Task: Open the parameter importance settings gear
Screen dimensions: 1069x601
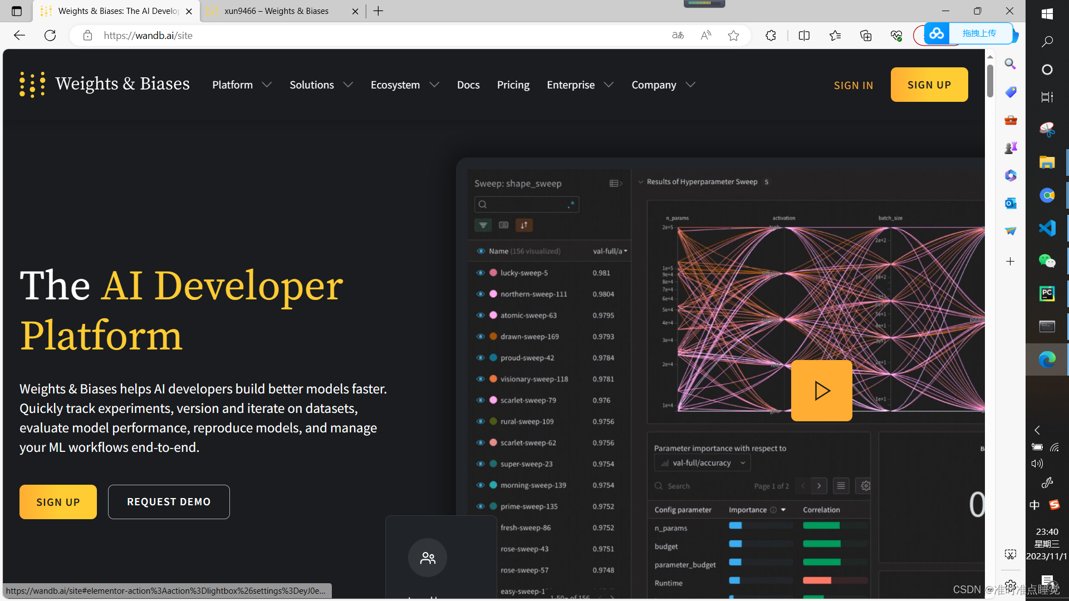Action: pyautogui.click(x=865, y=486)
